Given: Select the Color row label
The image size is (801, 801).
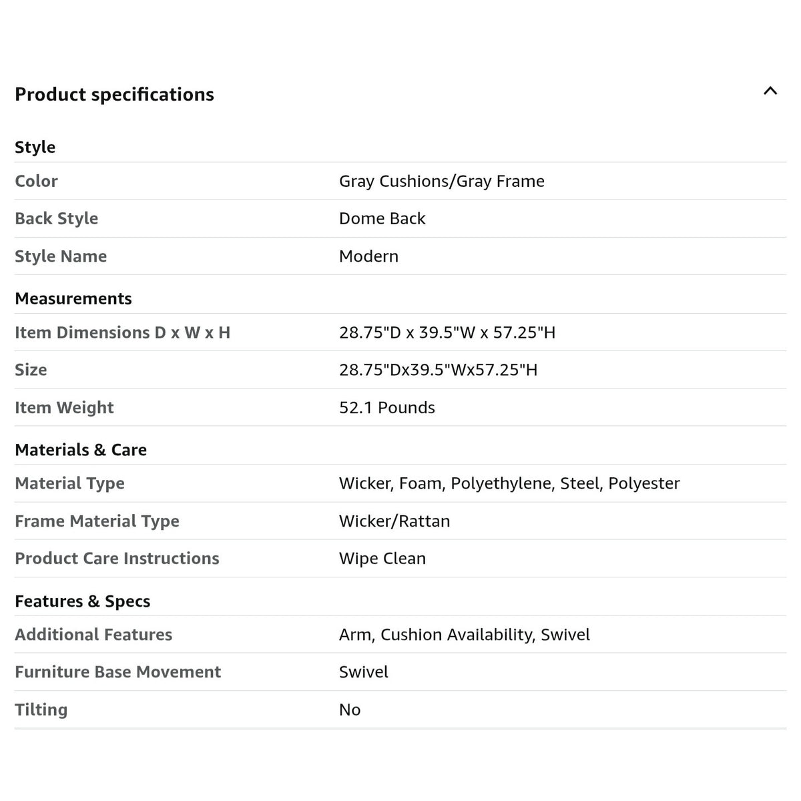Looking at the screenshot, I should point(36,181).
